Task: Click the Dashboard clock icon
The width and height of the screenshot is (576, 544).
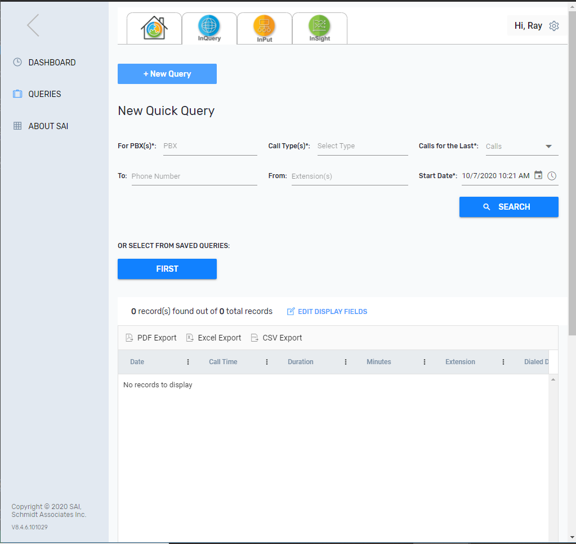Action: 17,62
